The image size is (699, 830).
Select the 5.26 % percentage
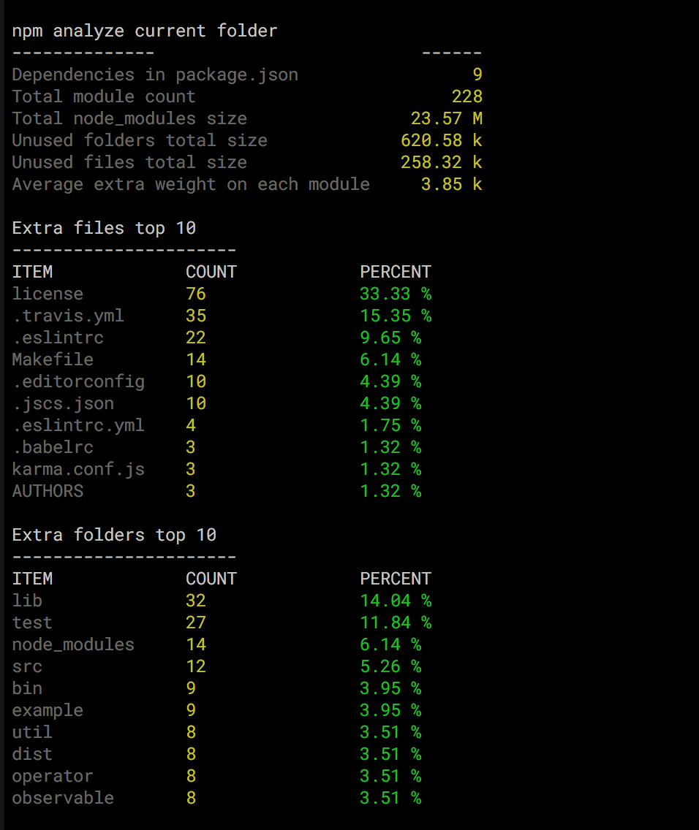point(390,667)
